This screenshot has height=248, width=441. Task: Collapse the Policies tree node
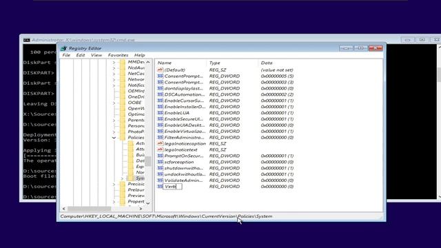tap(114, 138)
